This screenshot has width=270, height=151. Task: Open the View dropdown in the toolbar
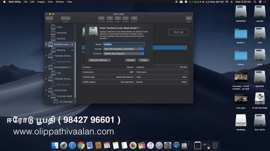click(49, 18)
